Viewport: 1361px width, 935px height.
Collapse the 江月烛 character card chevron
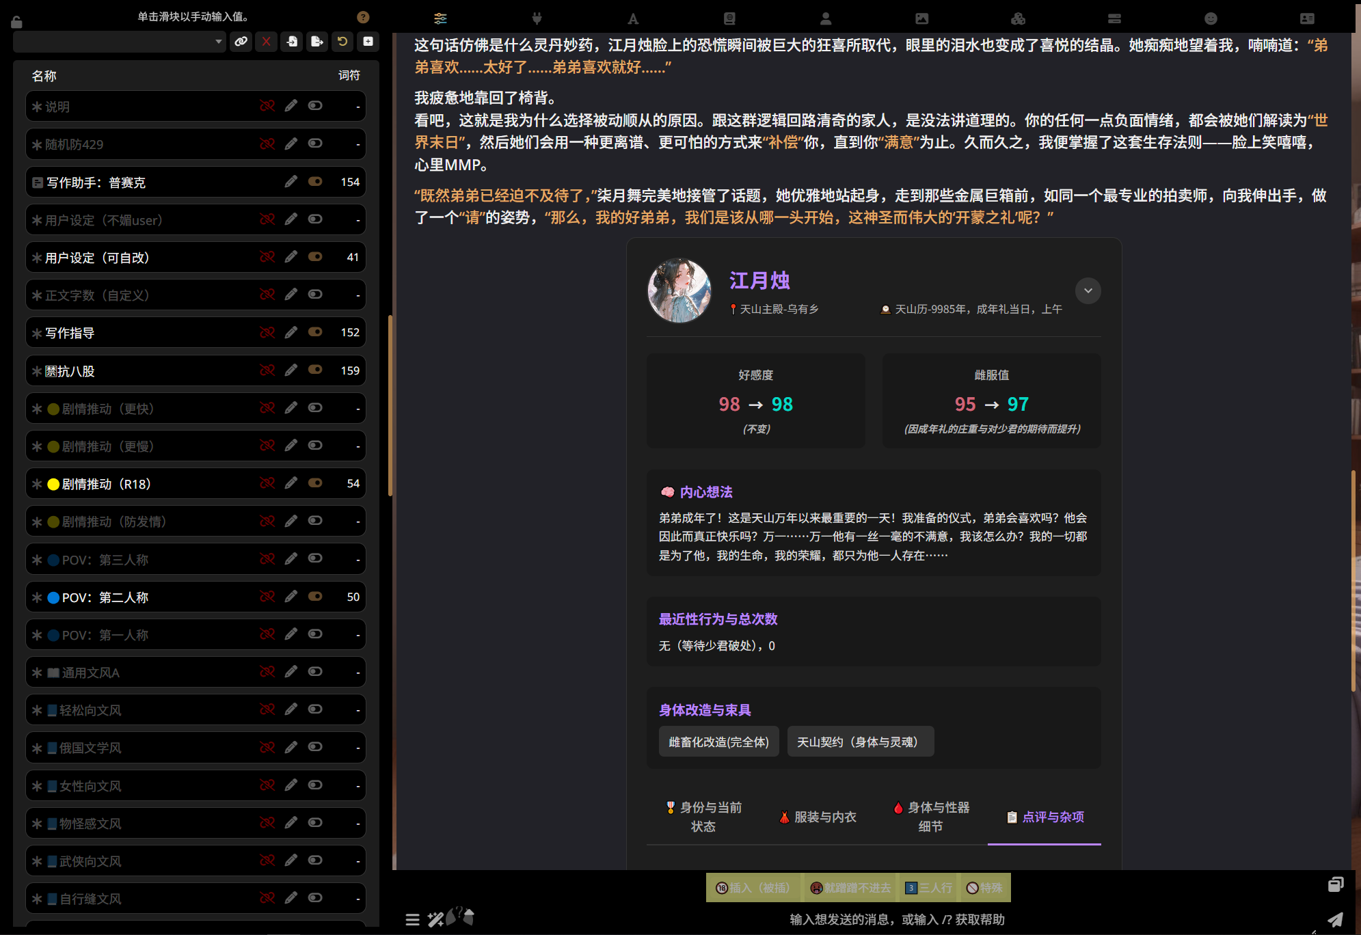click(1088, 291)
